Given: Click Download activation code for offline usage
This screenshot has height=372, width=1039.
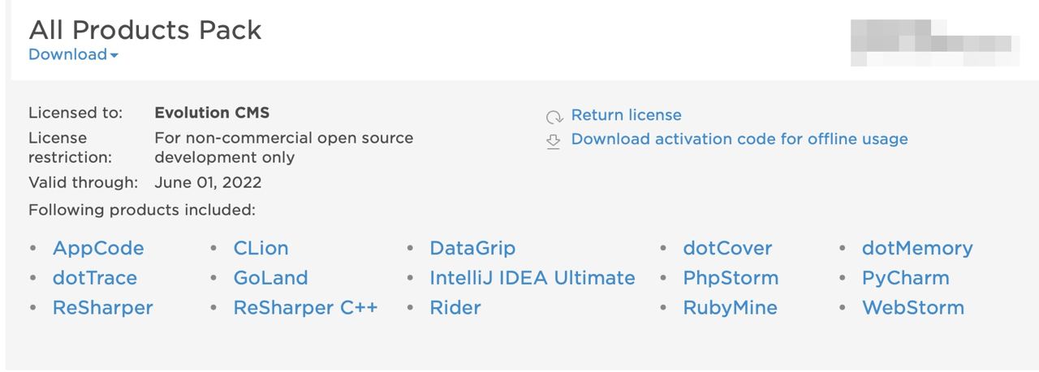Looking at the screenshot, I should point(739,139).
